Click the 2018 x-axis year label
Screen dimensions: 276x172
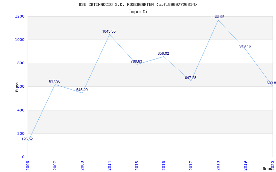click(218, 165)
